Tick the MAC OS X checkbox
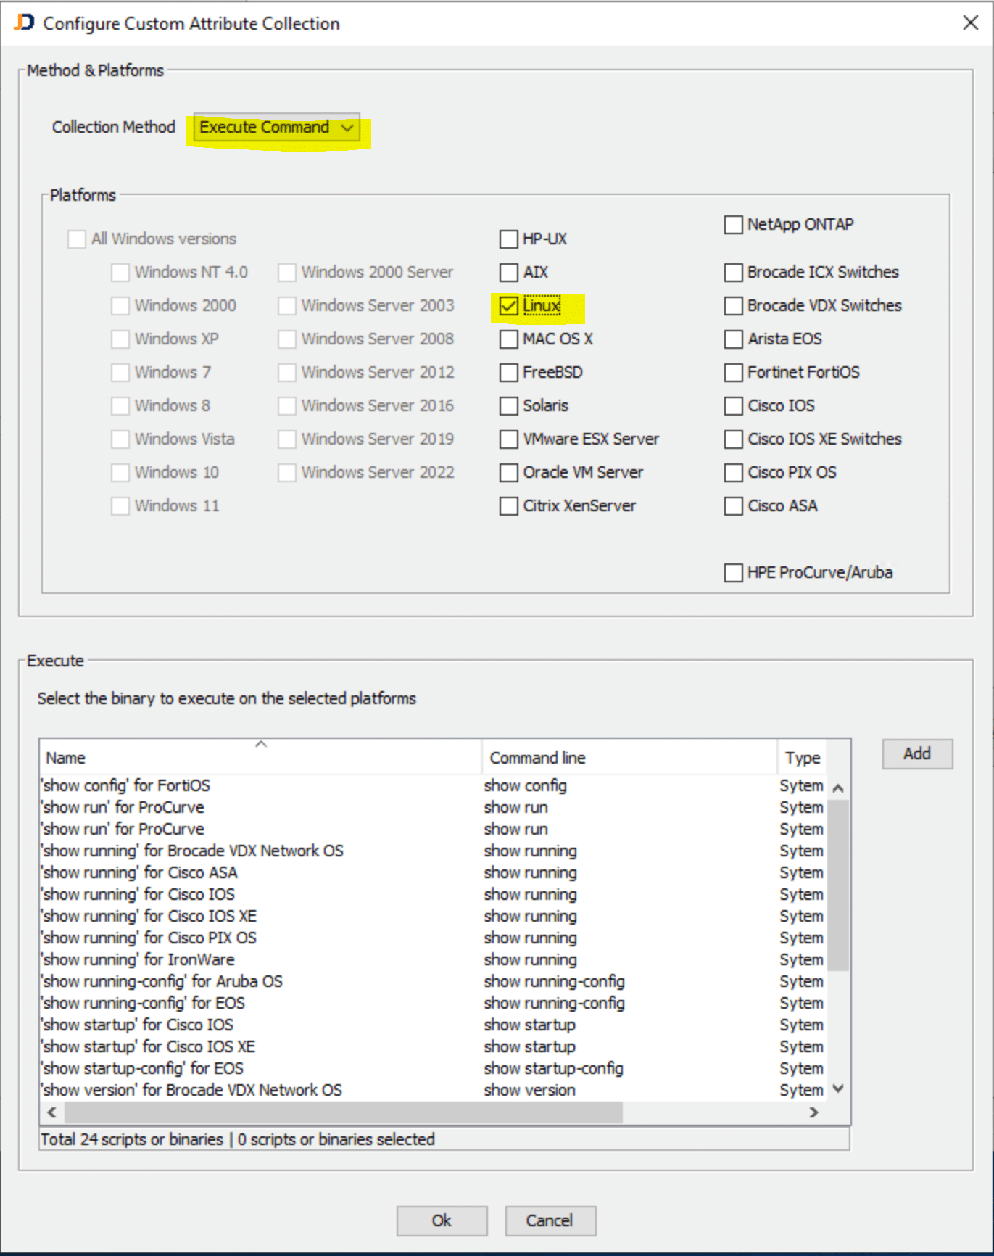The width and height of the screenshot is (994, 1256). (509, 339)
